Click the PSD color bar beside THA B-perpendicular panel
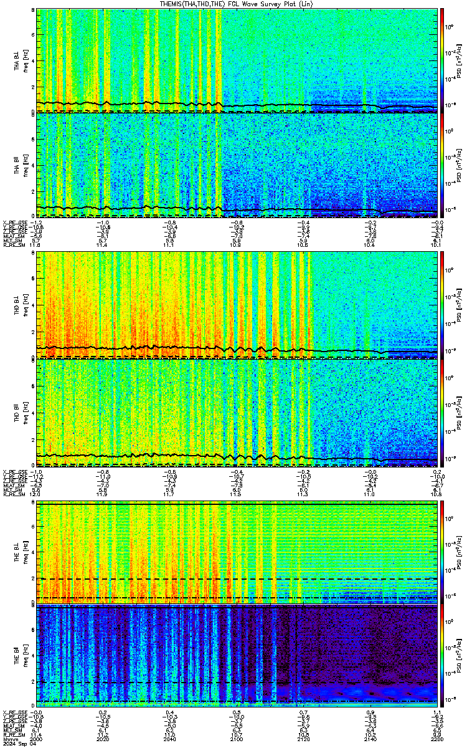467x748 pixels. click(x=443, y=60)
